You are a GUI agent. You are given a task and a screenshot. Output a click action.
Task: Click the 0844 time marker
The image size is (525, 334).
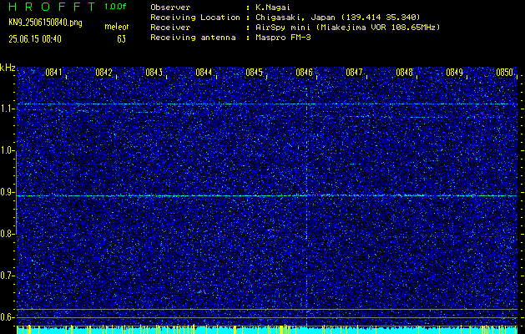click(204, 73)
